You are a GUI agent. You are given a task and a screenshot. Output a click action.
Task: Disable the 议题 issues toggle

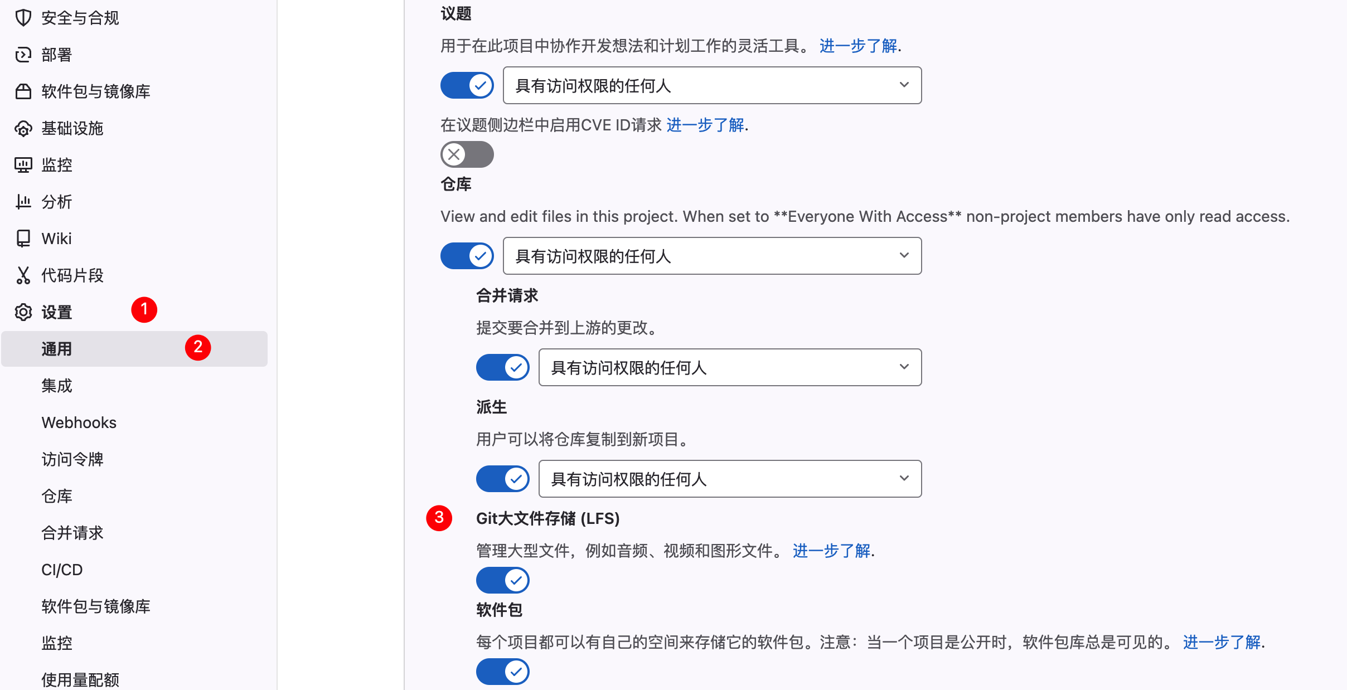(x=467, y=85)
